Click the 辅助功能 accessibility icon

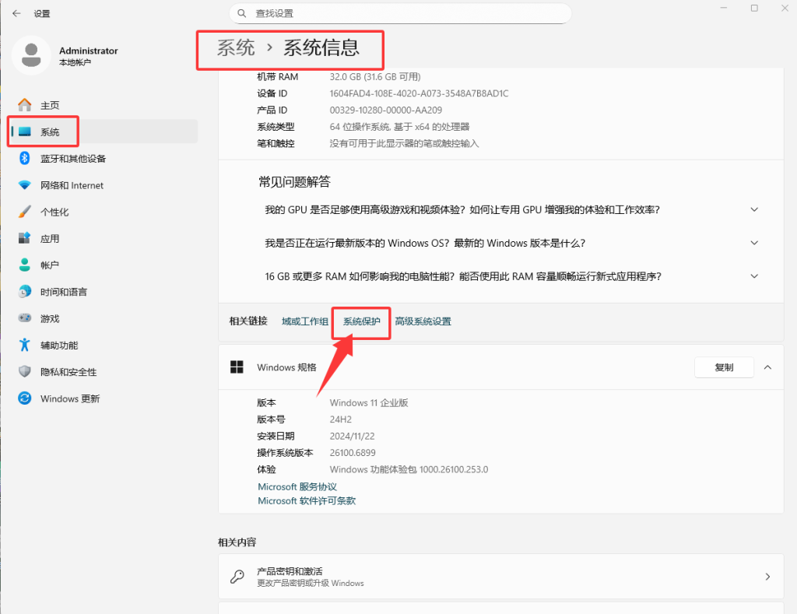(23, 345)
